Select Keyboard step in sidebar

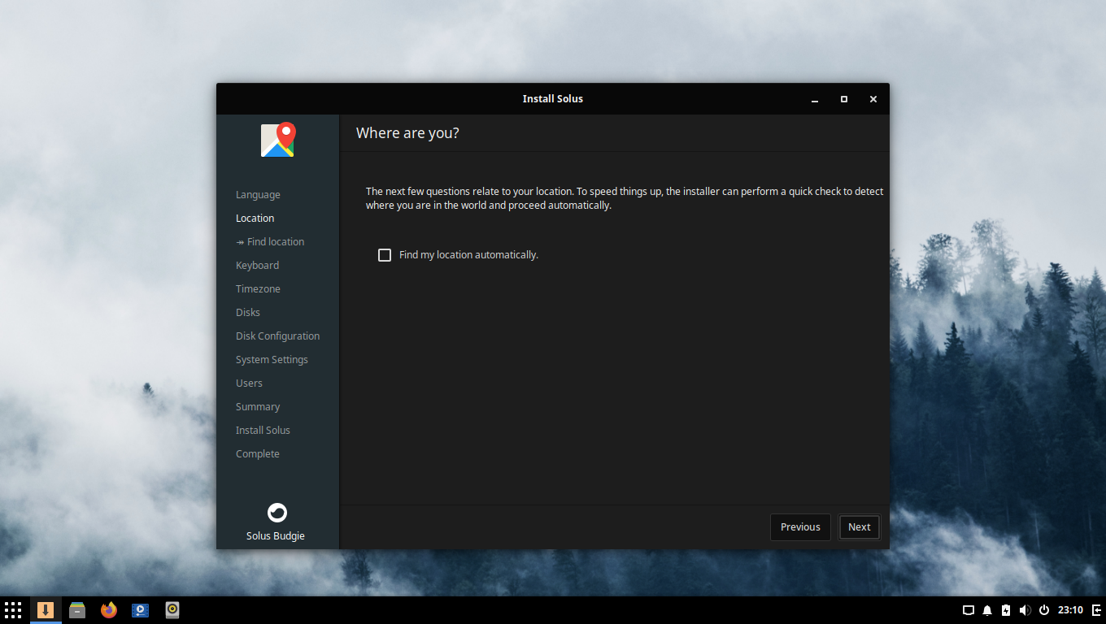point(257,266)
